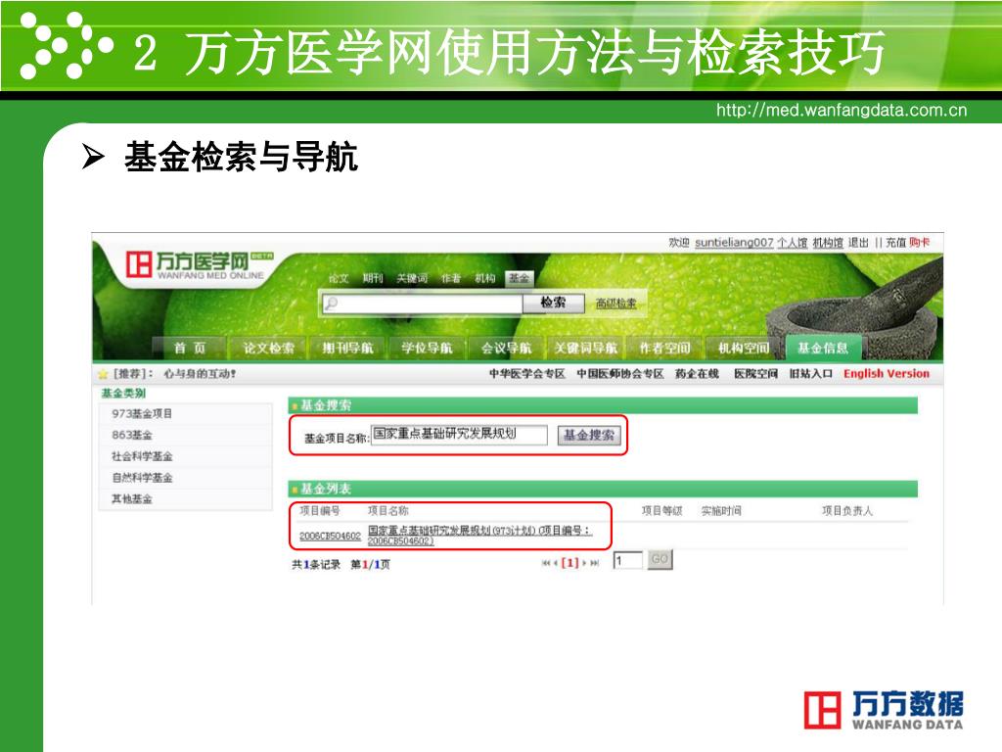Image resolution: width=1002 pixels, height=752 pixels.
Task: Open 国家重点基础研究发展规划(973计划) project link
Action: tap(480, 536)
